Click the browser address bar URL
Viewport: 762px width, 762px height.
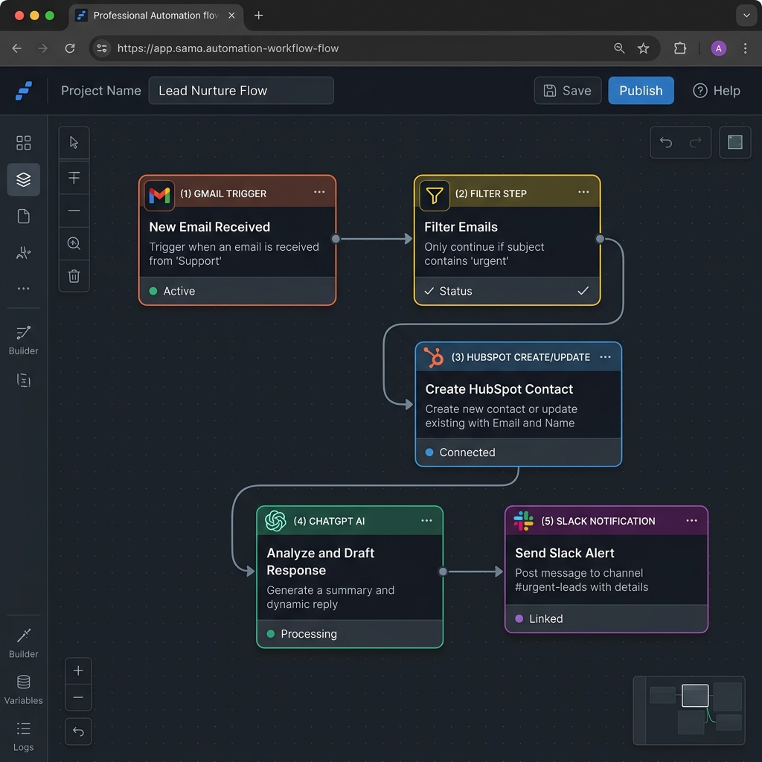point(228,48)
